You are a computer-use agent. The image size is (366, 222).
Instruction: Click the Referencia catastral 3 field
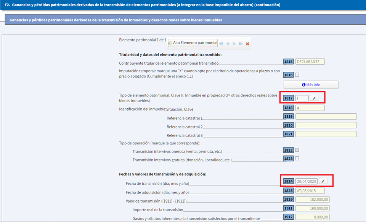pos(326,134)
